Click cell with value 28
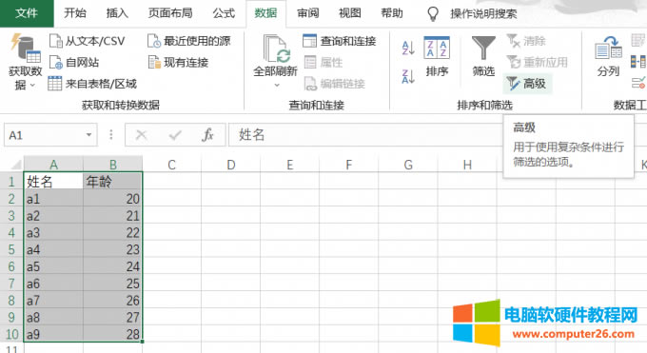Image resolution: width=647 pixels, height=353 pixels. click(112, 334)
